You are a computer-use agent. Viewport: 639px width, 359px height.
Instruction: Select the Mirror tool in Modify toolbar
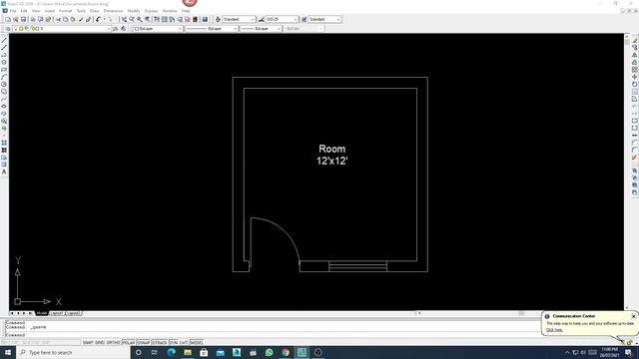(x=635, y=55)
